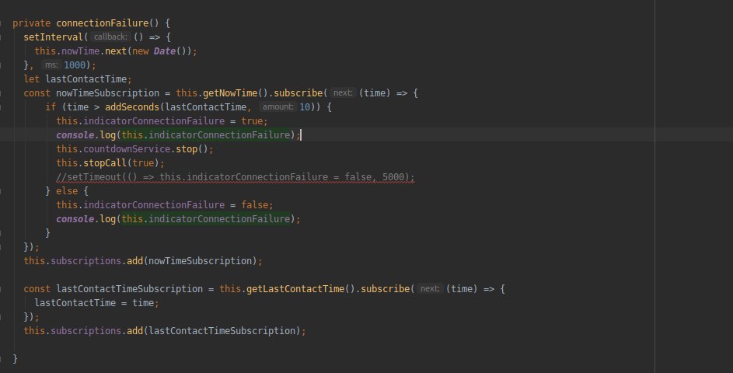
Task: Click console in the else block
Action: coord(75,219)
